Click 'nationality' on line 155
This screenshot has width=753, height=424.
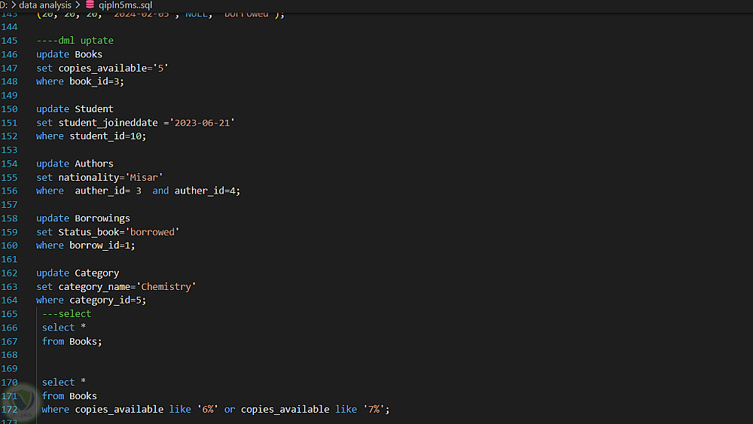88,178
